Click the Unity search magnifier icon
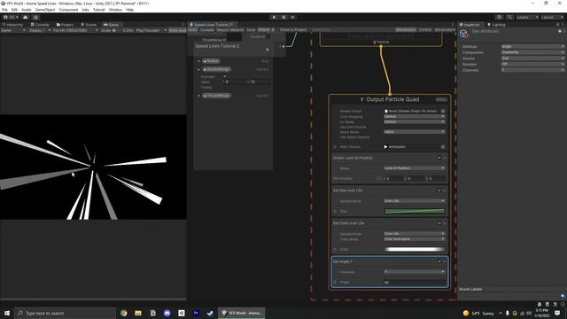This screenshot has width=567, height=319. [509, 17]
